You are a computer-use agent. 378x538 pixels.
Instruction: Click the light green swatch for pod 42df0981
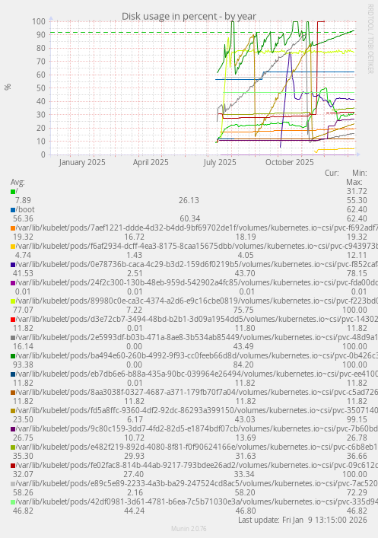[13, 501]
